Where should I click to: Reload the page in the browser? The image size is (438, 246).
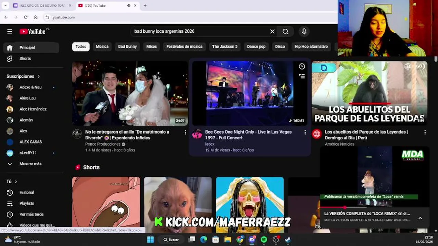coord(26,17)
